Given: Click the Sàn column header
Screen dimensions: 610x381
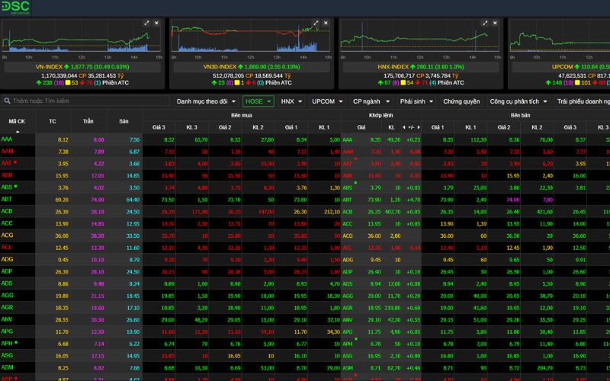Looking at the screenshot, I should [124, 121].
